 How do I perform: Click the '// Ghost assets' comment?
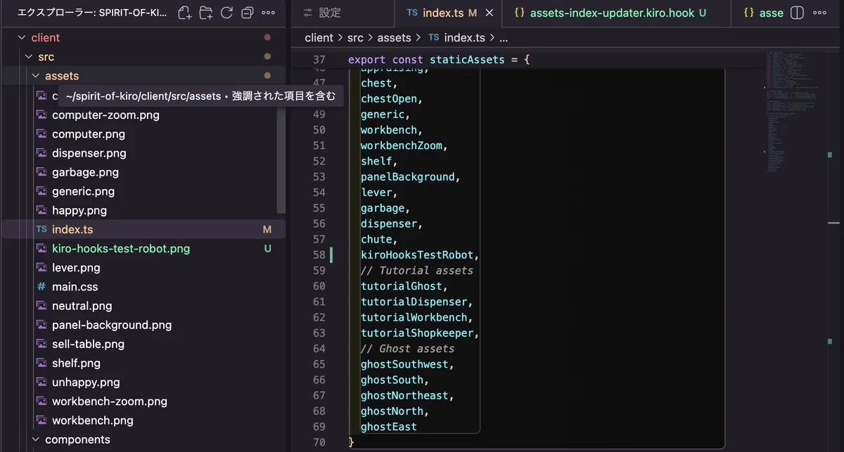tap(407, 349)
